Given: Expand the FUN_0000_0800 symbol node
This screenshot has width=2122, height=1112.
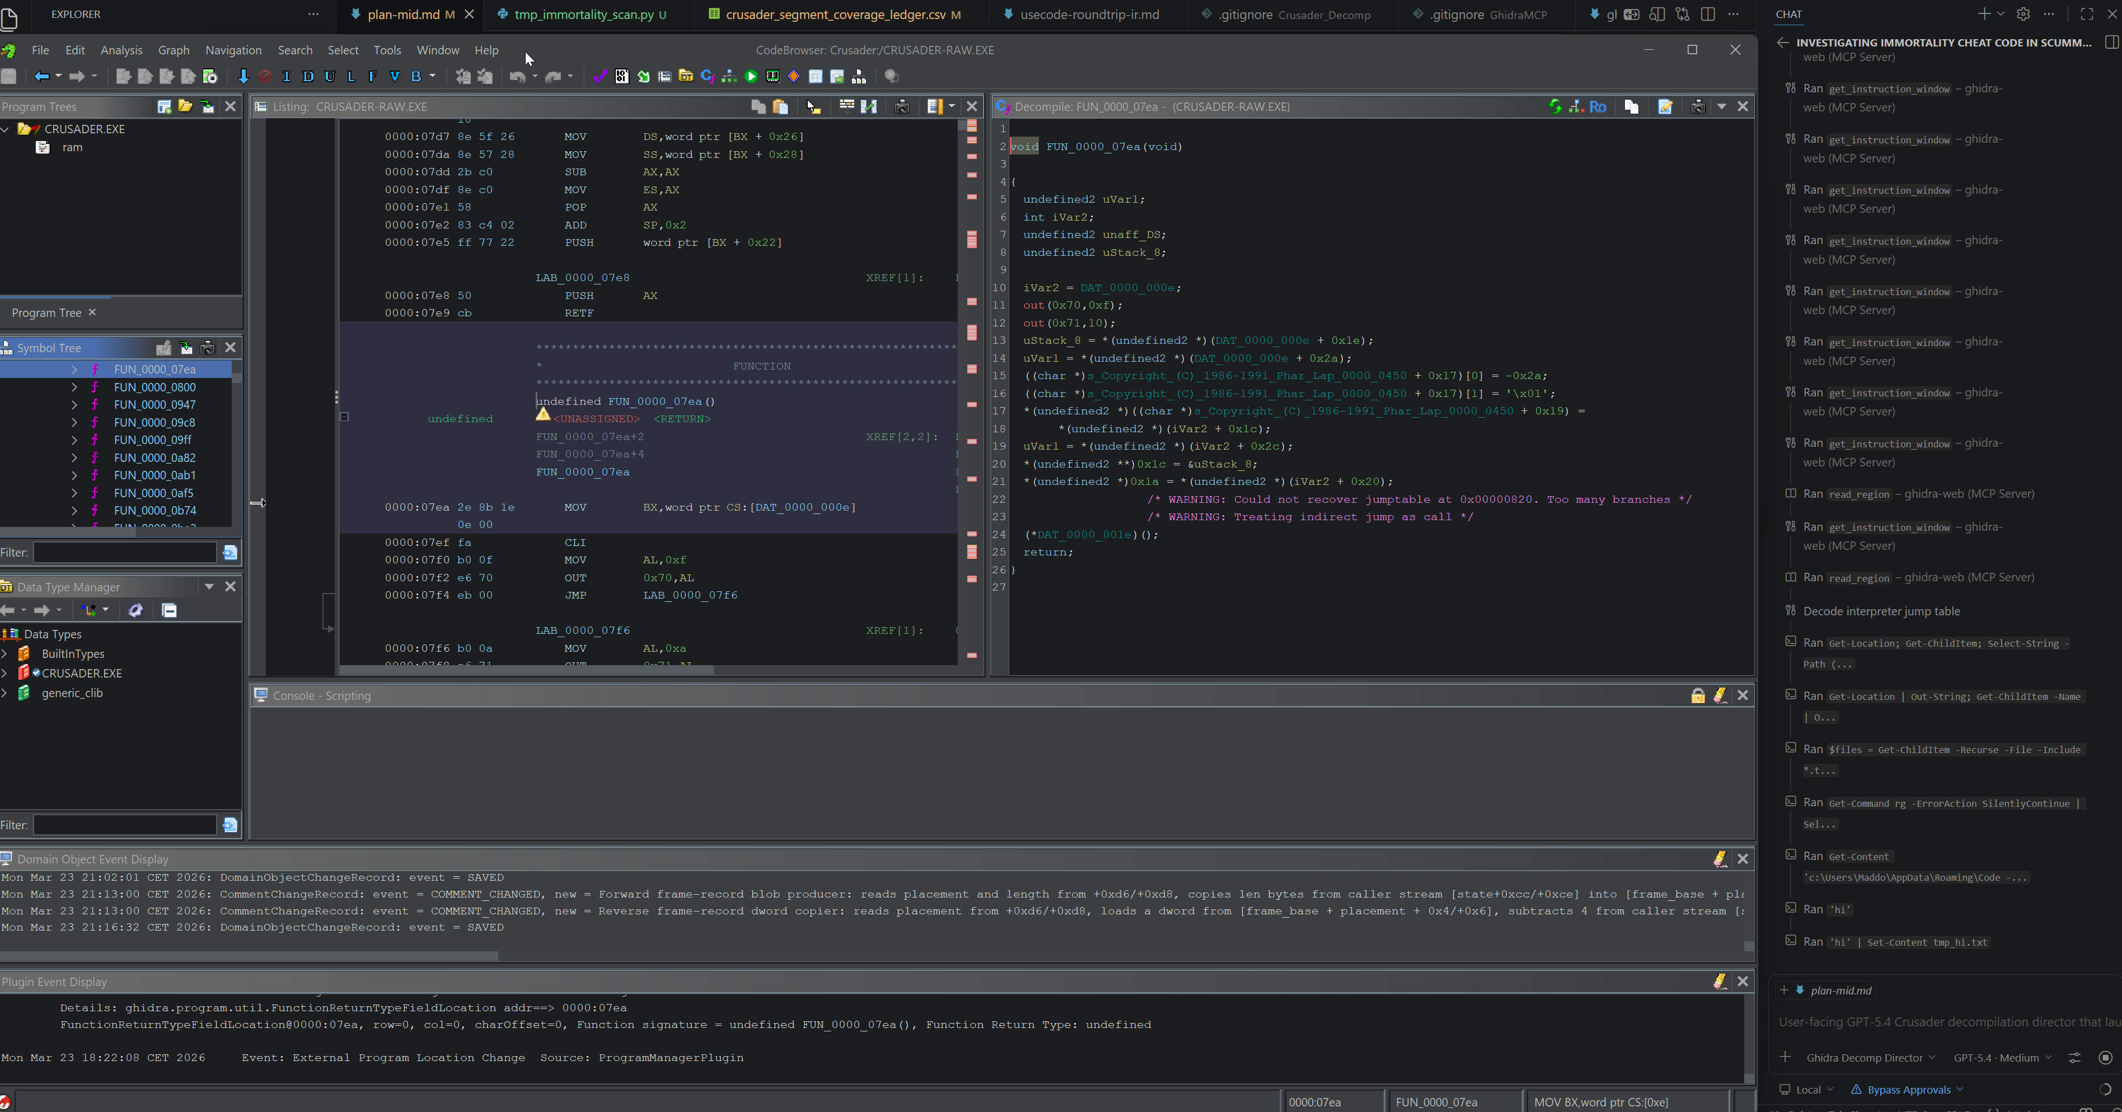Looking at the screenshot, I should pyautogui.click(x=74, y=387).
